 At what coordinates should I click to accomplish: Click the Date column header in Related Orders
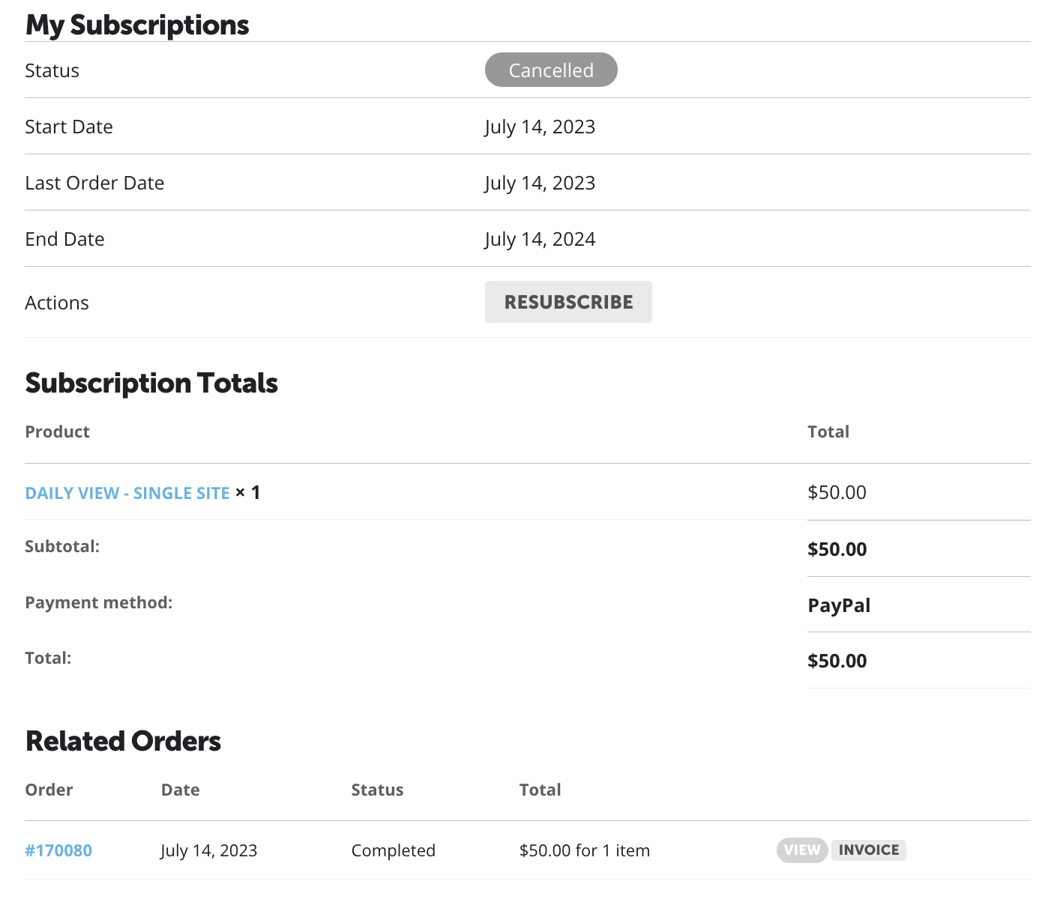(x=180, y=790)
